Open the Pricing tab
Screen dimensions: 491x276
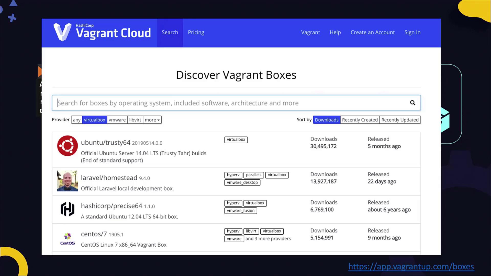[196, 32]
